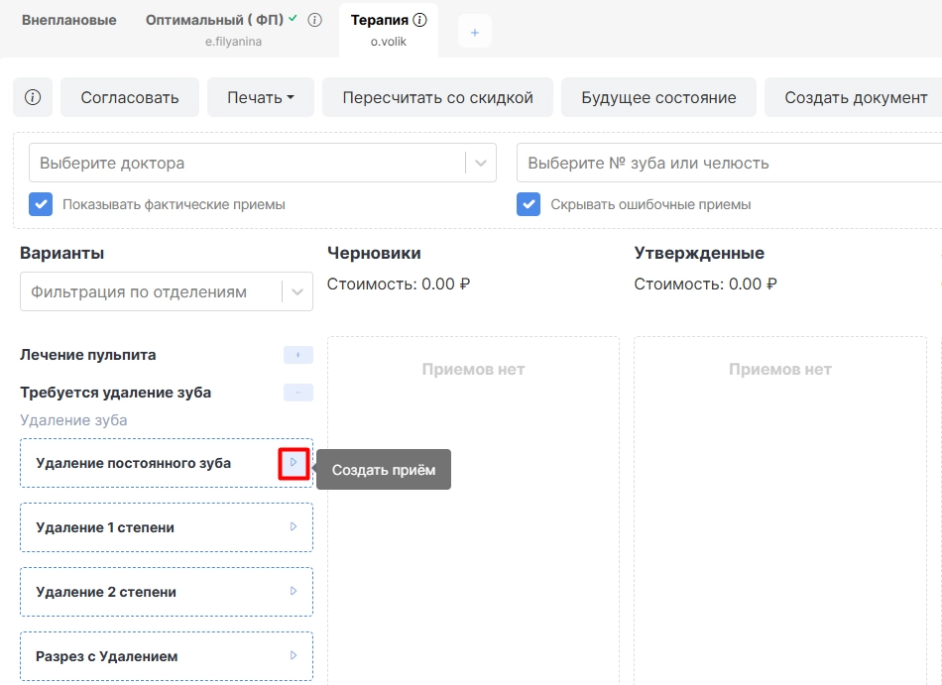This screenshot has height=685, width=942.
Task: Switch to Оптимальный (ФП) tab
Action: [214, 21]
